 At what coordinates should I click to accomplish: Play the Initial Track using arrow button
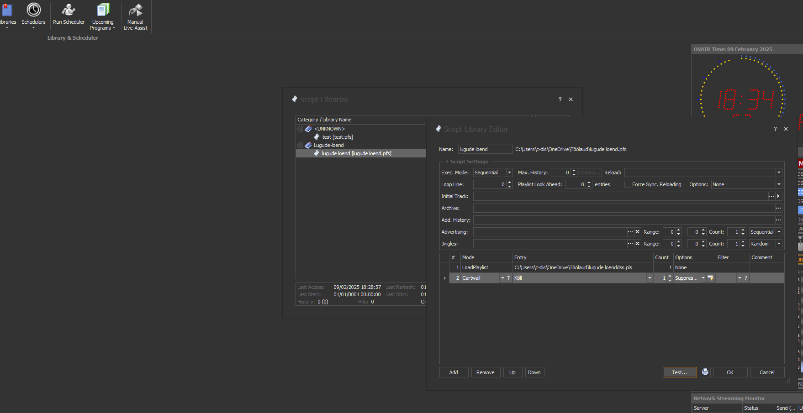coord(778,196)
